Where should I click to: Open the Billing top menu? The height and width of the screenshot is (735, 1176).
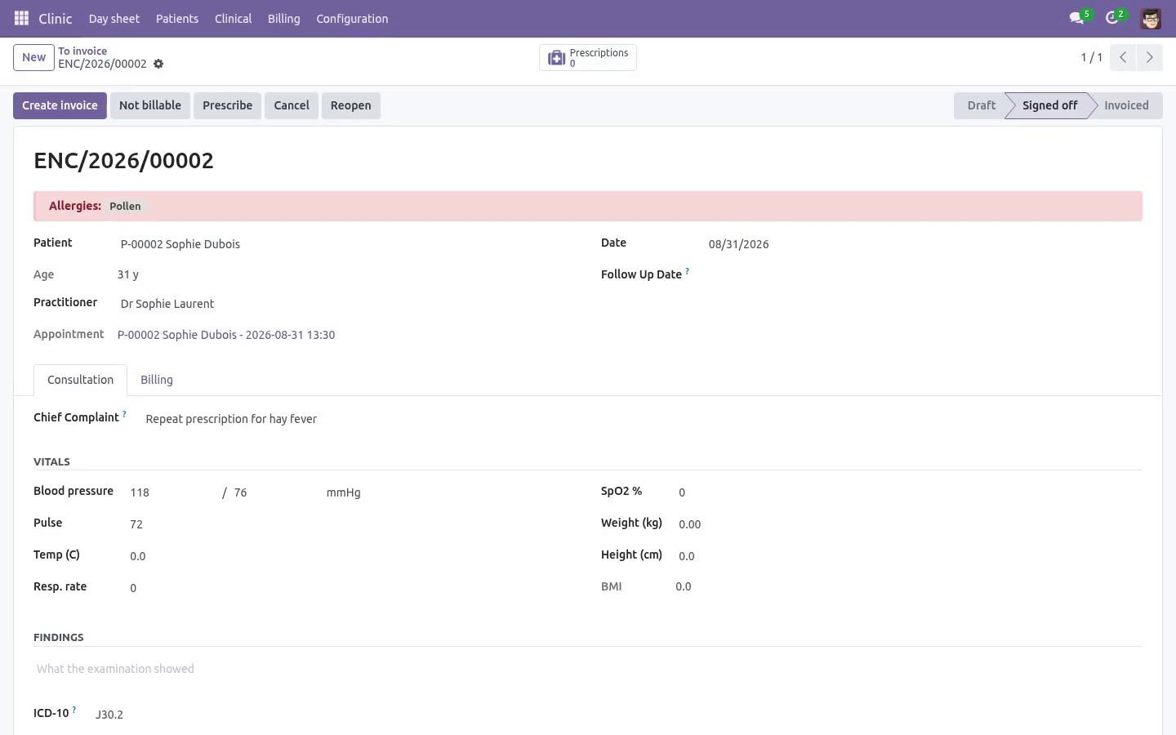(283, 18)
